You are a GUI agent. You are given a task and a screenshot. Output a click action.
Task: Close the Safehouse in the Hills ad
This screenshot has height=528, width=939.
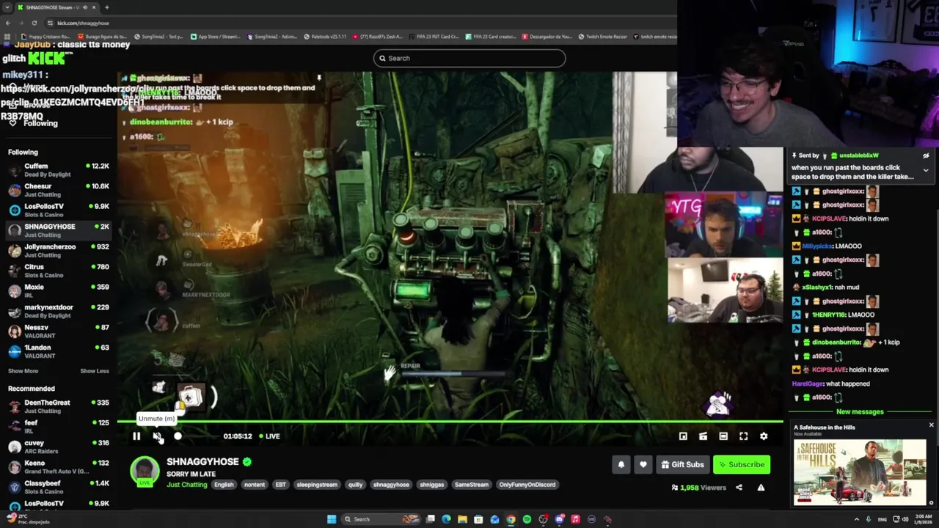tap(931, 425)
